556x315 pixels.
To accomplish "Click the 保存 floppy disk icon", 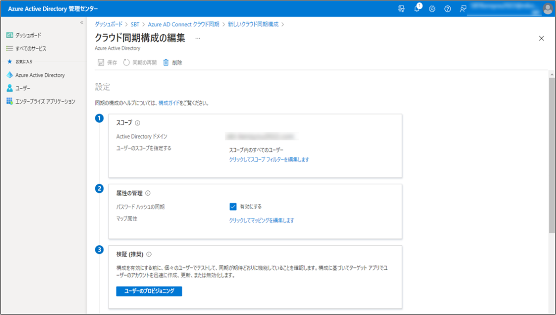I will 101,63.
